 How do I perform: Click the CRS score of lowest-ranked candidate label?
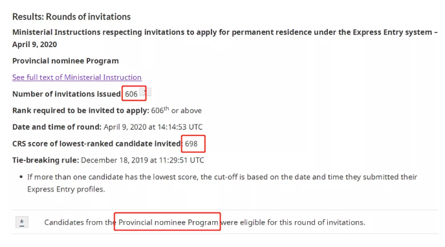(x=97, y=144)
